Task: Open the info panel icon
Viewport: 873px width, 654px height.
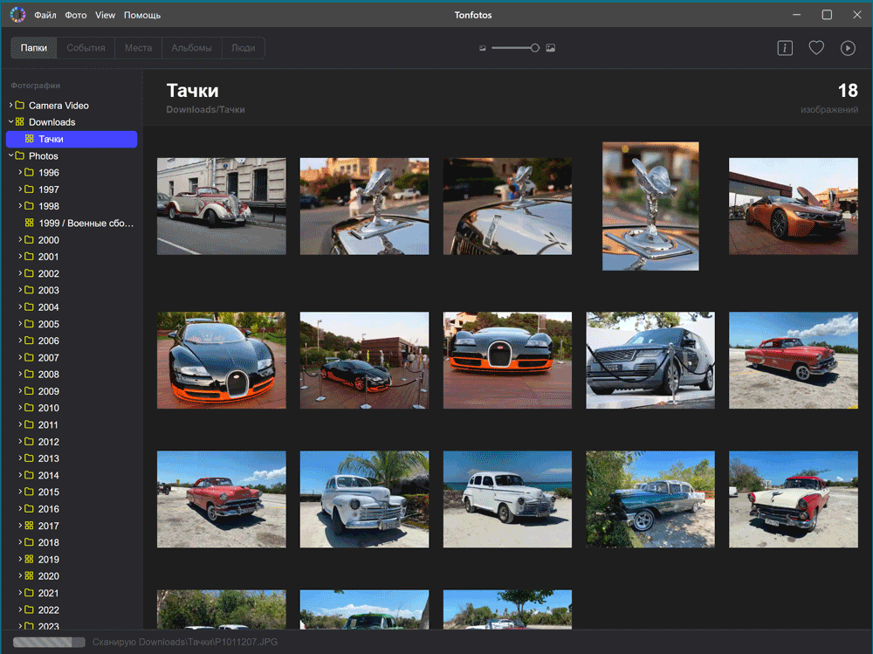Action: pos(785,48)
